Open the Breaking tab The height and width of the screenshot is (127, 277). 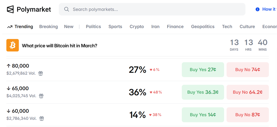pos(48,27)
